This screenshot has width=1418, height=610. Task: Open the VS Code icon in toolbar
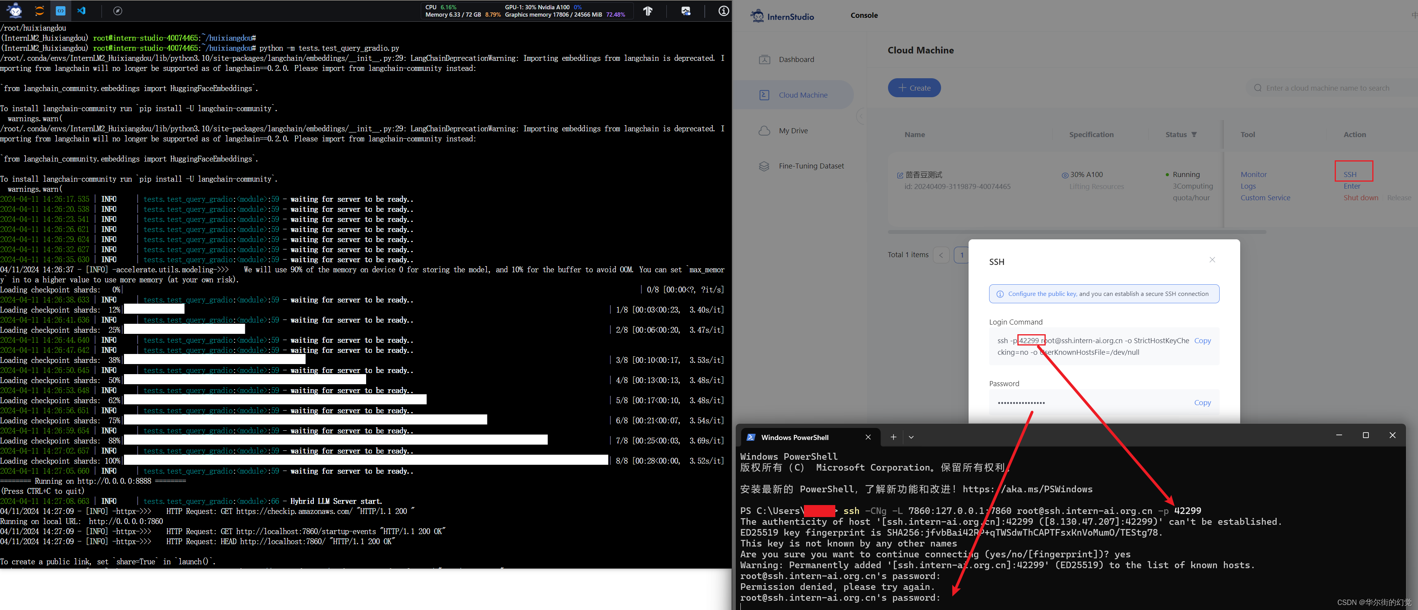coord(81,10)
